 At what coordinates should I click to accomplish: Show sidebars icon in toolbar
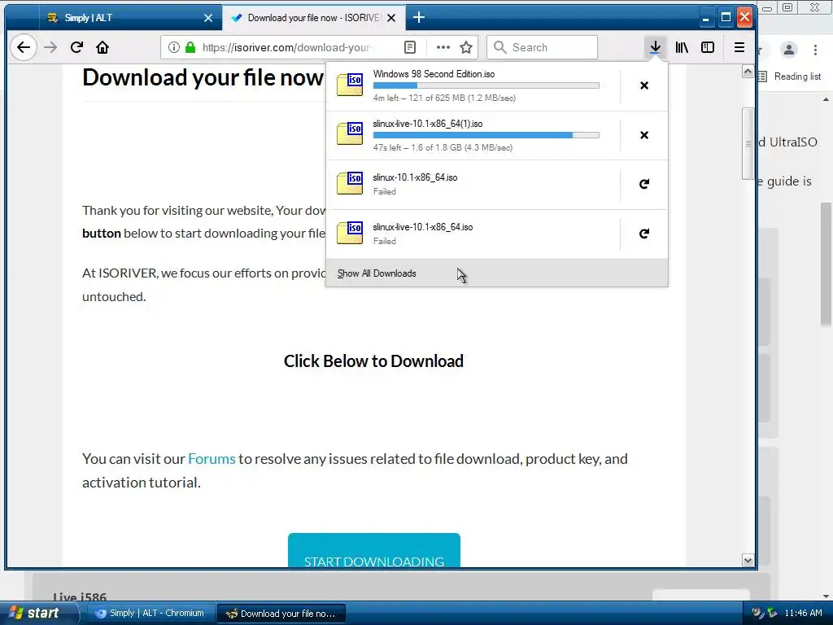click(708, 47)
